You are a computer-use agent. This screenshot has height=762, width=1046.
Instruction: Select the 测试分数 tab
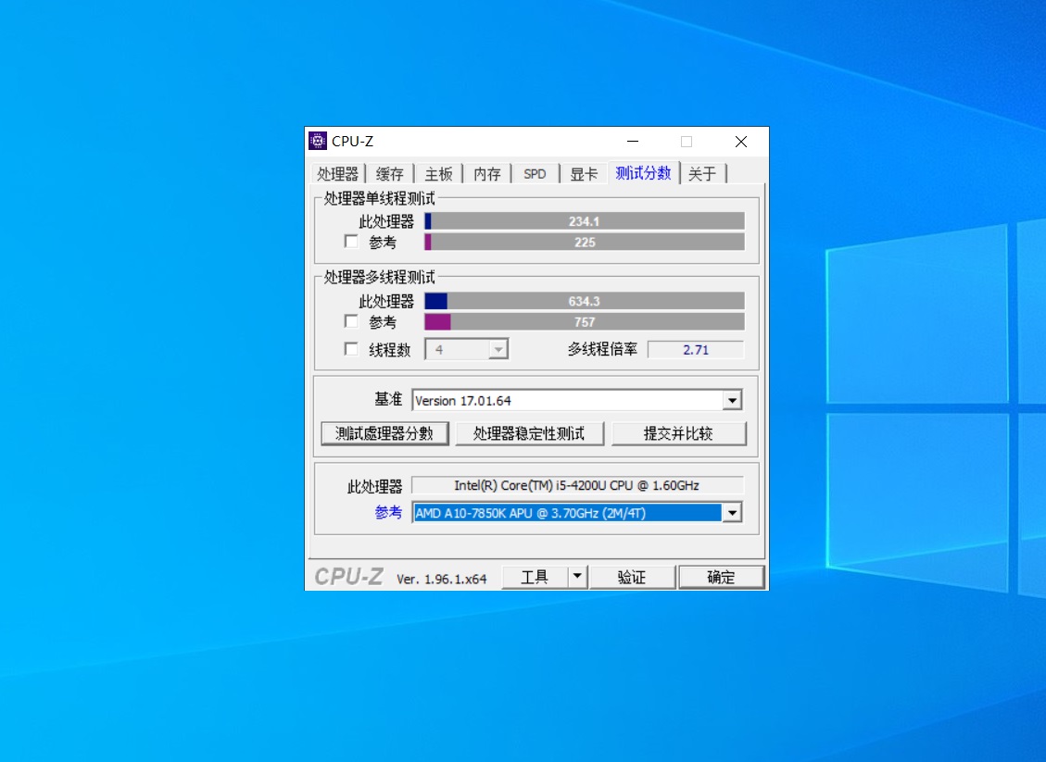pyautogui.click(x=643, y=172)
